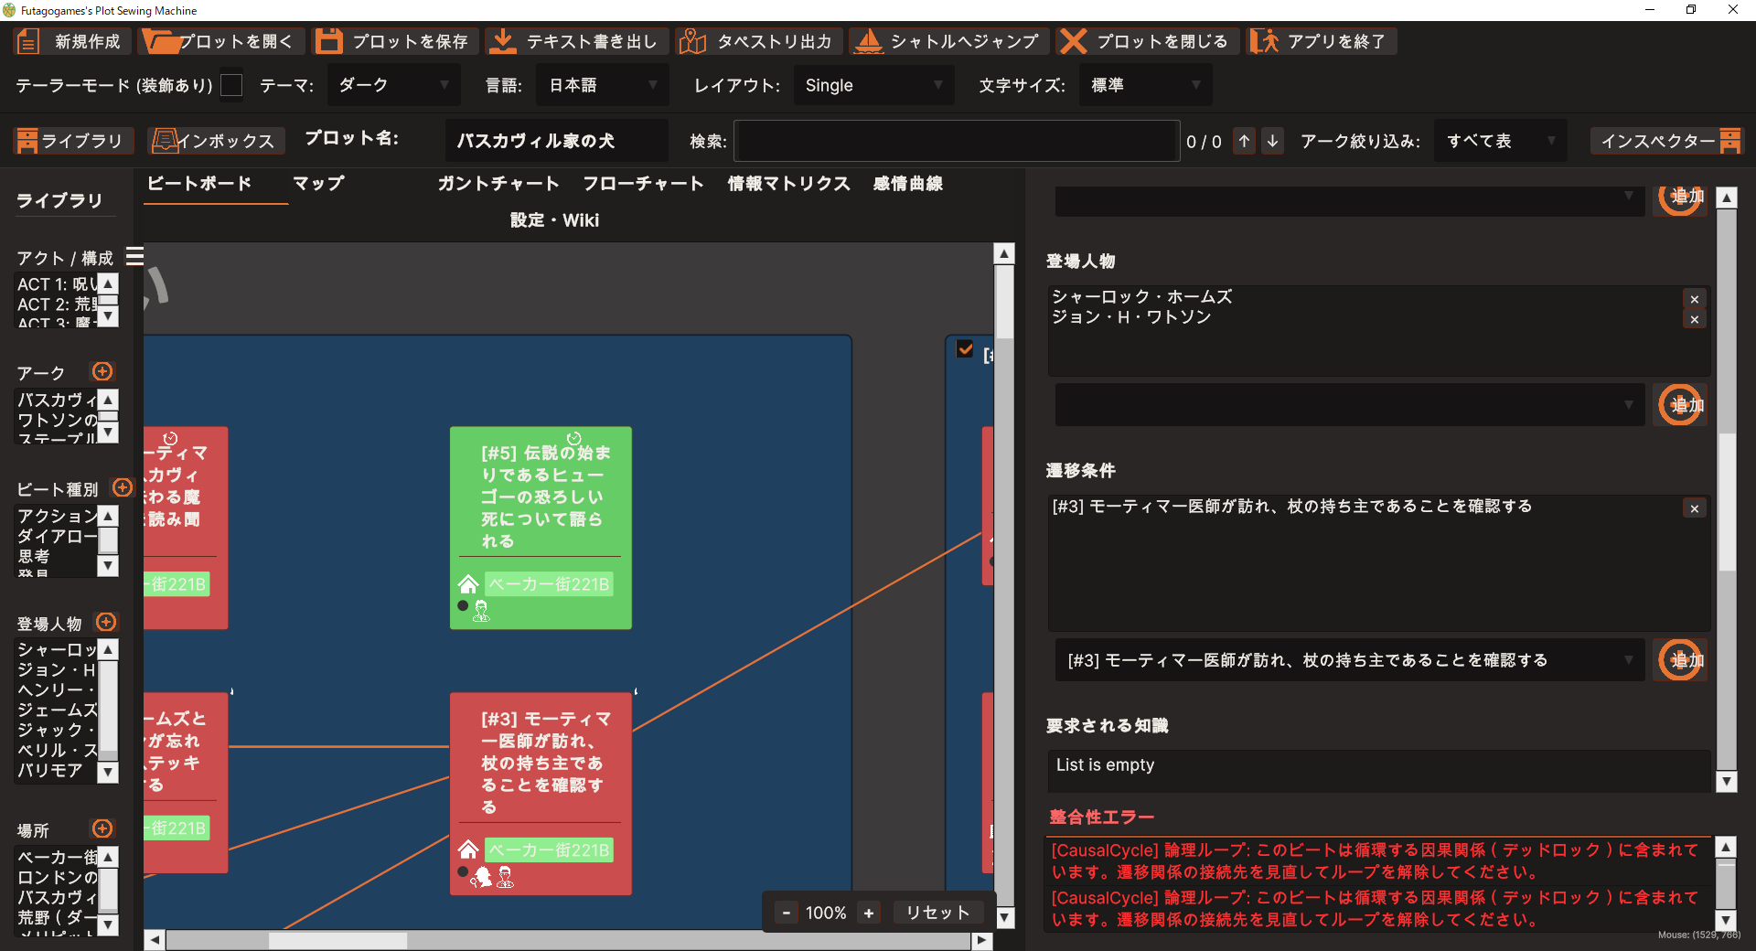
Task: Select beat card [#5] 伝説の始まり
Action: pyautogui.click(x=541, y=527)
